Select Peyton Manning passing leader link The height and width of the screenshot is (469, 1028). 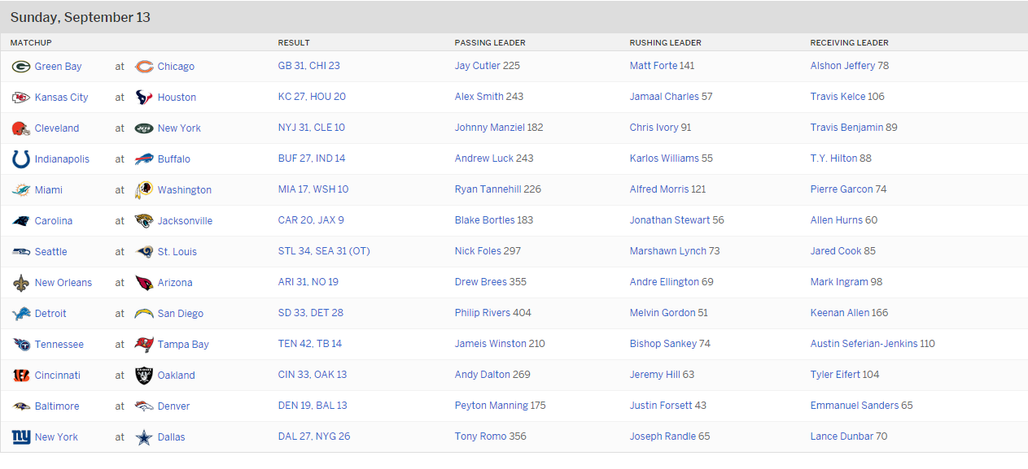point(491,406)
